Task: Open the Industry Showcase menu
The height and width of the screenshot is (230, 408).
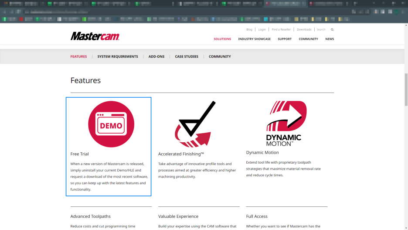Action: coord(254,39)
